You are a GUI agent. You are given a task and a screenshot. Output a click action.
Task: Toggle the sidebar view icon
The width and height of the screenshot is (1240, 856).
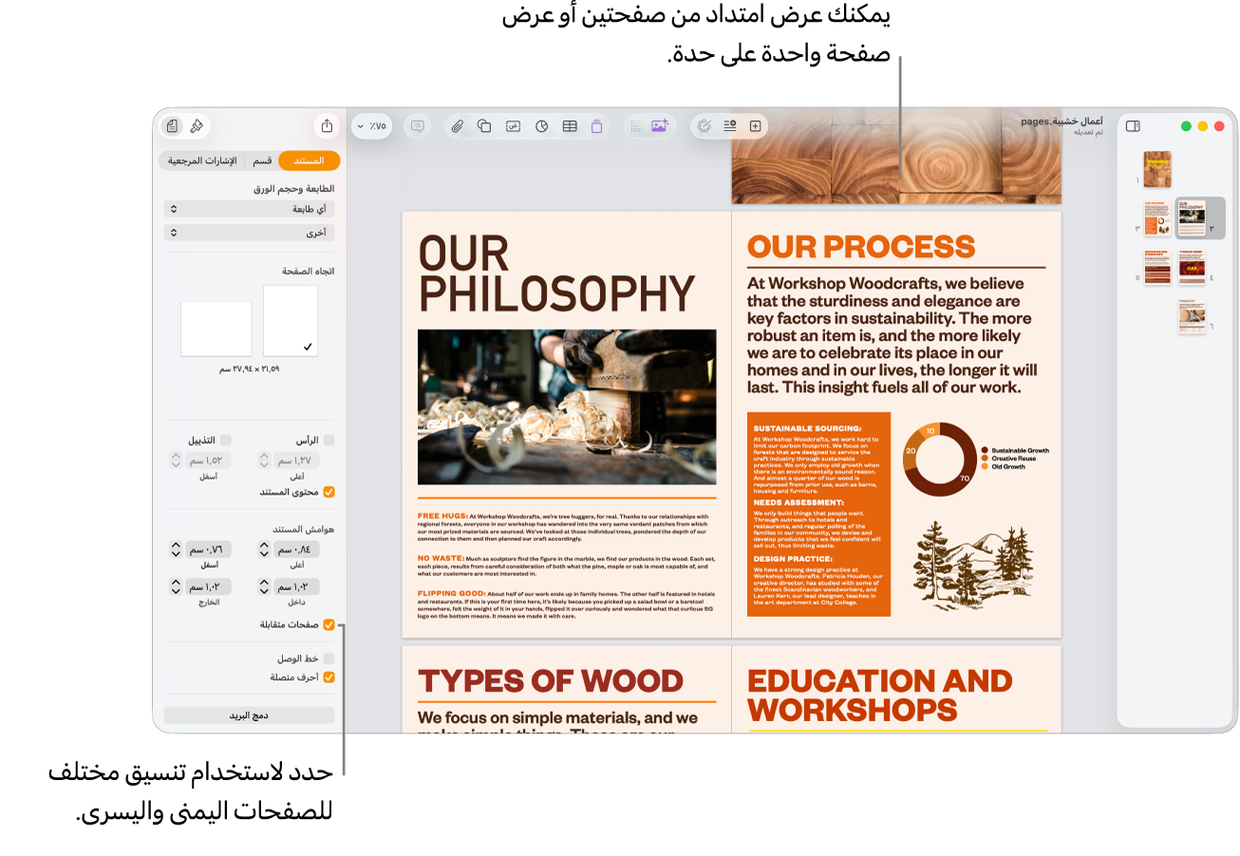pos(1132,125)
